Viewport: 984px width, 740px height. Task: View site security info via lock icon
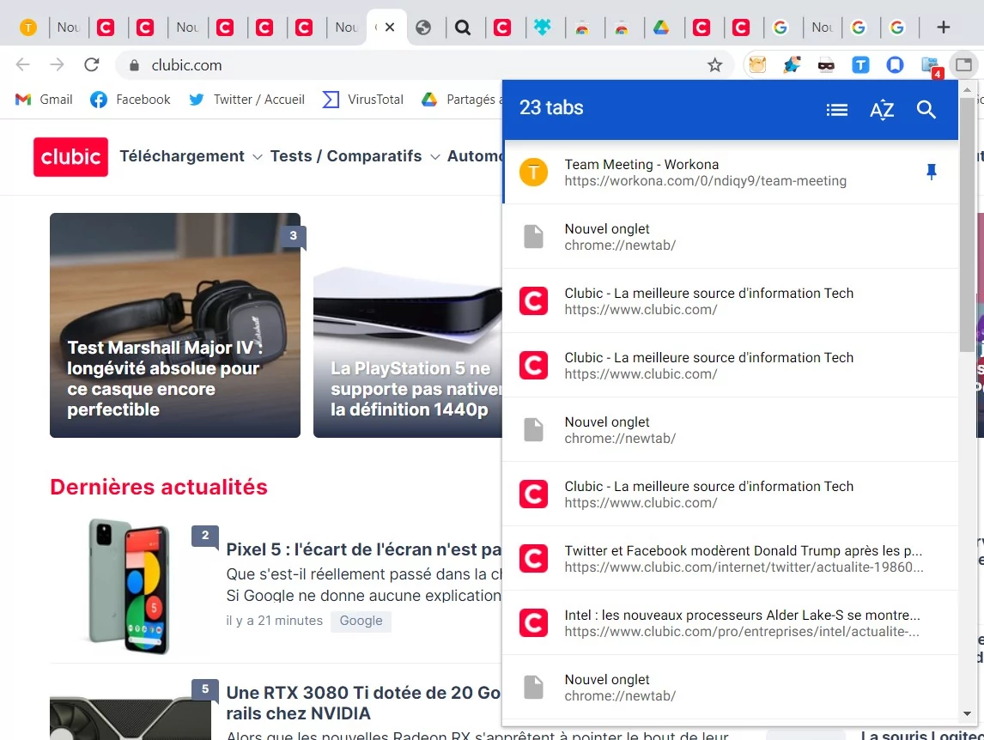pyautogui.click(x=134, y=65)
